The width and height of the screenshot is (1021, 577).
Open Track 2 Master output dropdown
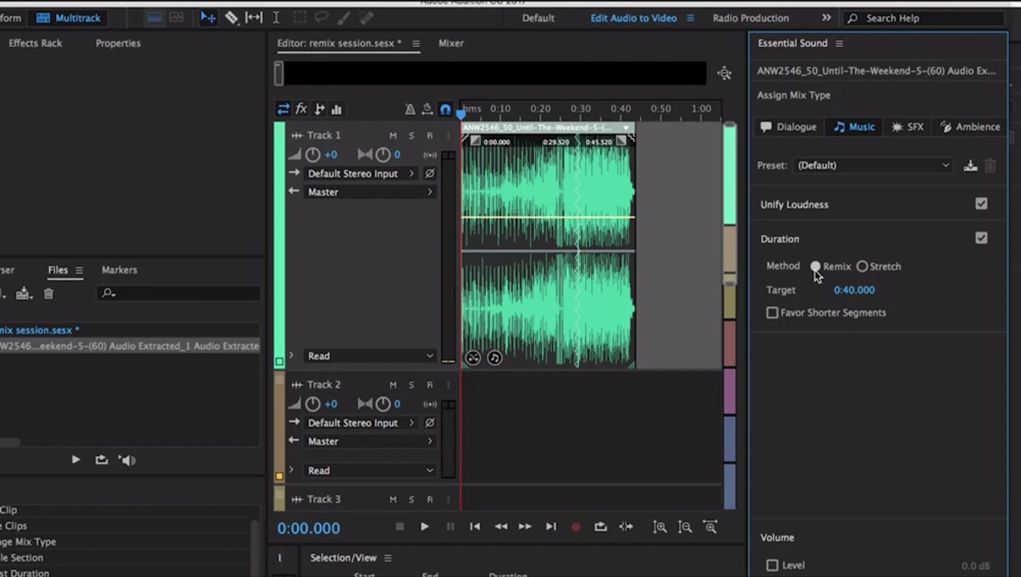pyautogui.click(x=370, y=441)
